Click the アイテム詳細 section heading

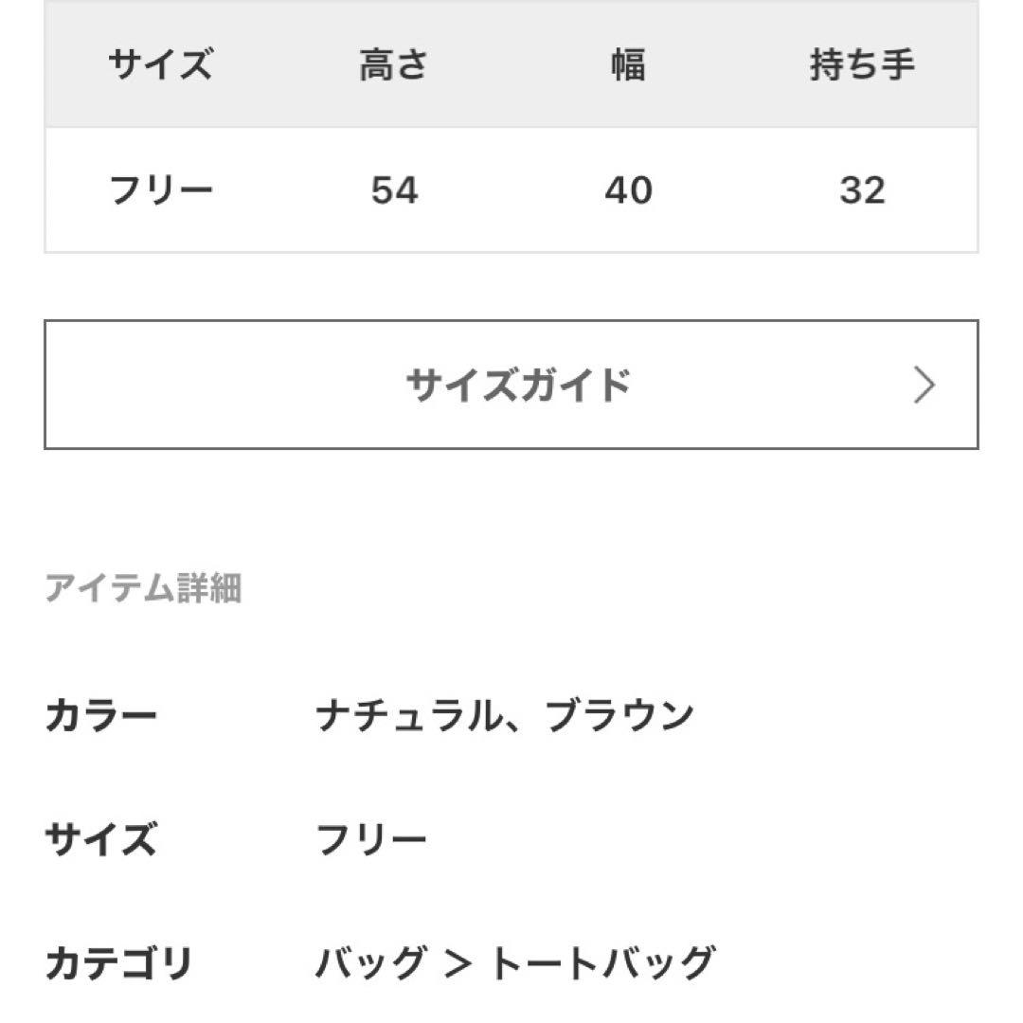(143, 588)
